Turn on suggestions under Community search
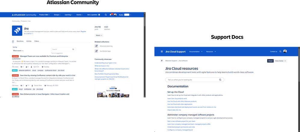The image size is (300, 132). [x=57, y=53]
